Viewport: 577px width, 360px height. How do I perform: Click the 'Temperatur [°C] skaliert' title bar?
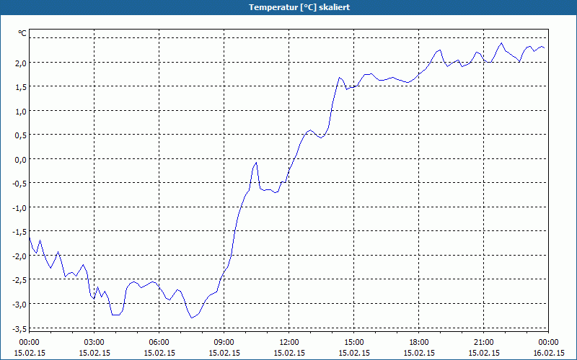[x=288, y=7]
